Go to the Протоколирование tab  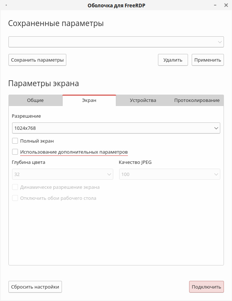[x=197, y=100]
